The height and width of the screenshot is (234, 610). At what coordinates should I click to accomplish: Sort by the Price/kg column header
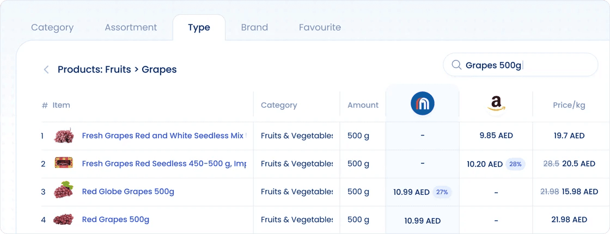click(x=569, y=105)
